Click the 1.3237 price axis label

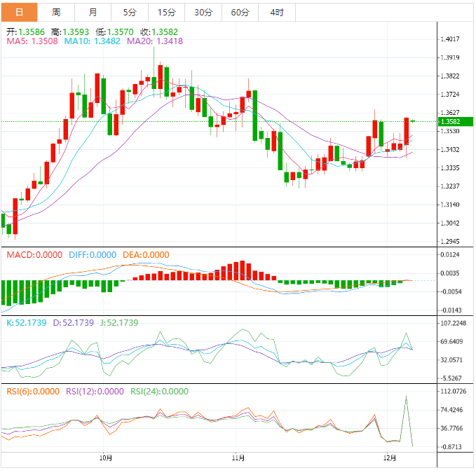[x=450, y=186]
